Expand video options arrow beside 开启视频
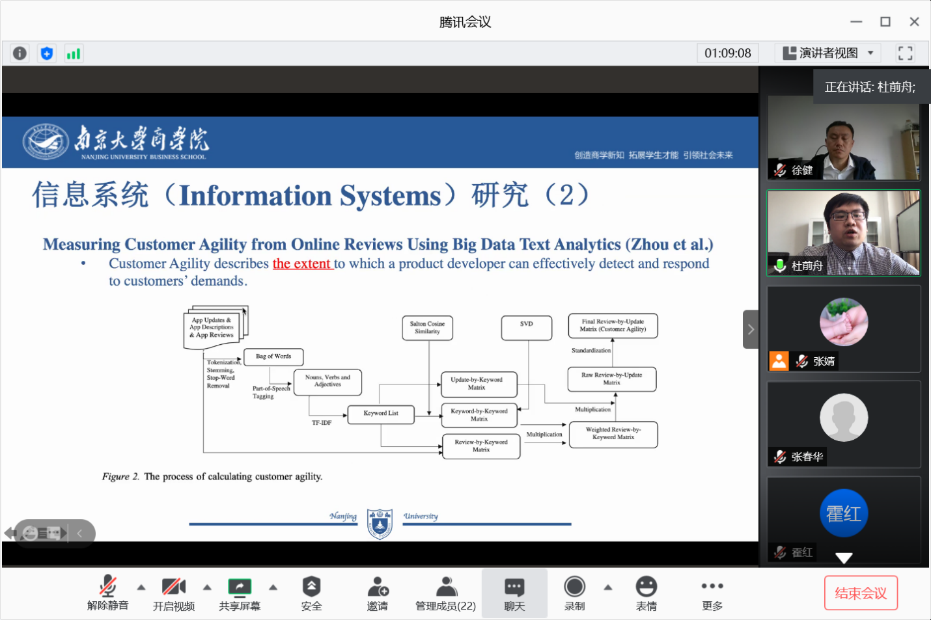The width and height of the screenshot is (931, 620). [207, 587]
